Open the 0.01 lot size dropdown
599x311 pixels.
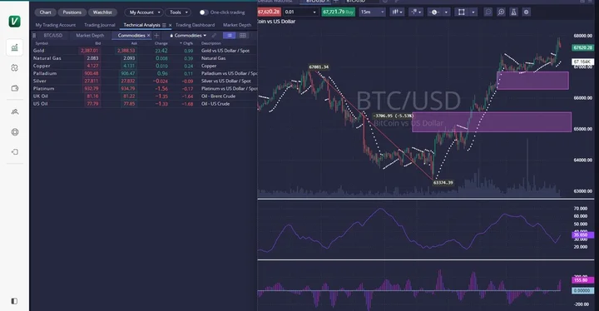pos(300,12)
